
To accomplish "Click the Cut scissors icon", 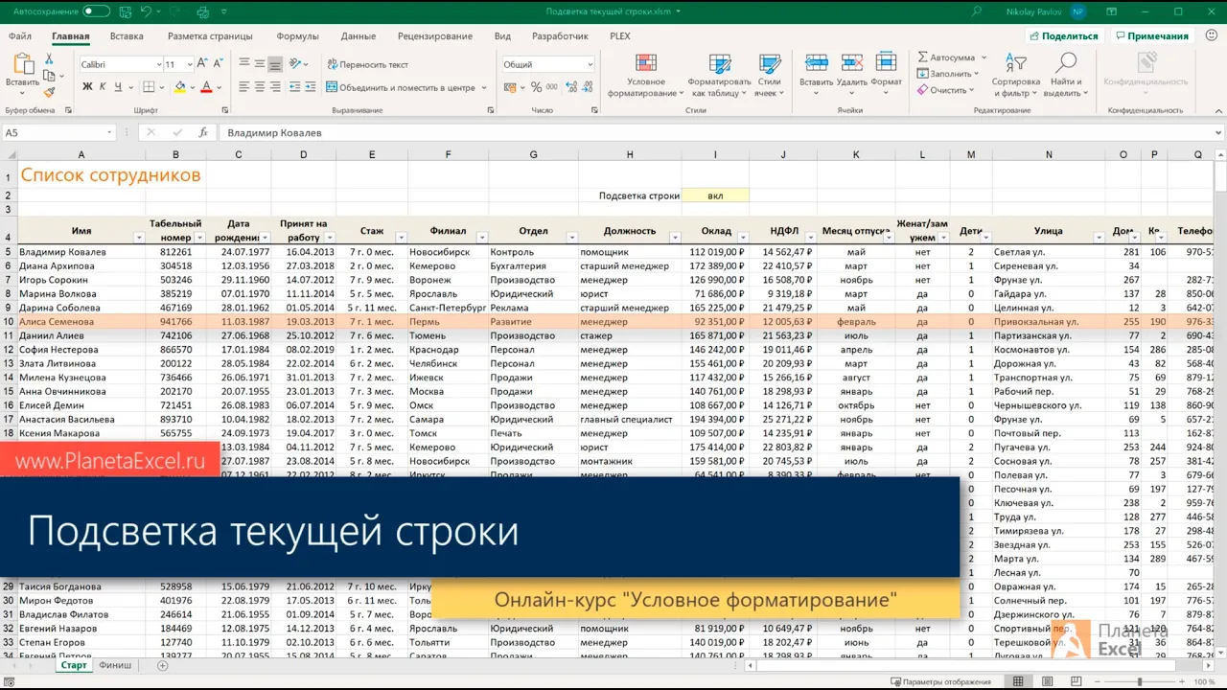I will 50,59.
